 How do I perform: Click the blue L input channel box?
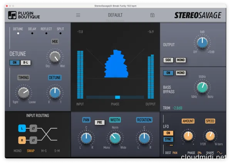click(22, 128)
